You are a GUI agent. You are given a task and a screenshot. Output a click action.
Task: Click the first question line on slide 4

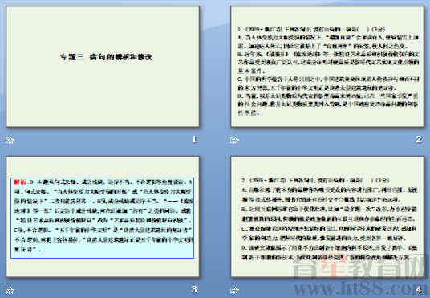click(315, 181)
